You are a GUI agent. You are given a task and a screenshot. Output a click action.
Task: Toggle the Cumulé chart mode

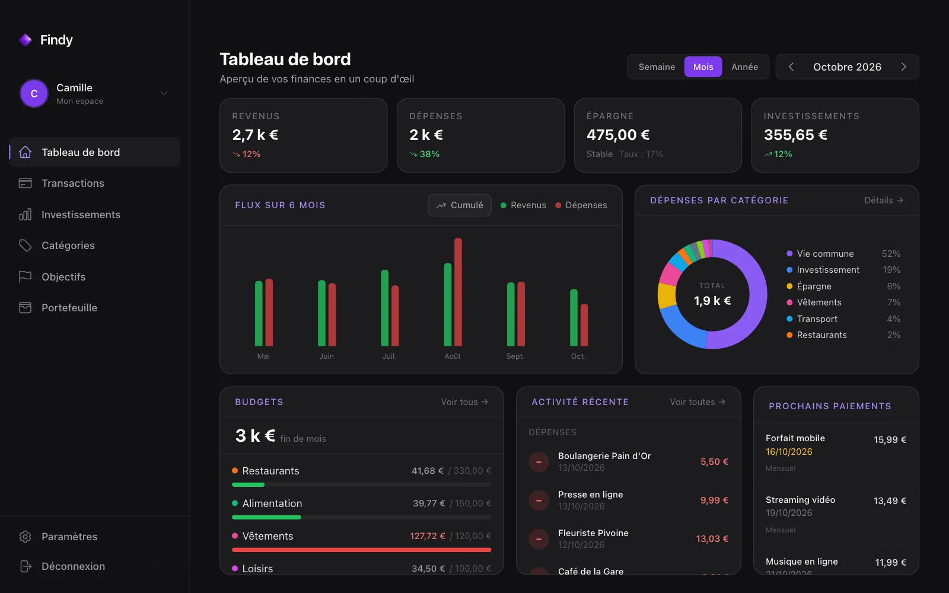click(460, 205)
